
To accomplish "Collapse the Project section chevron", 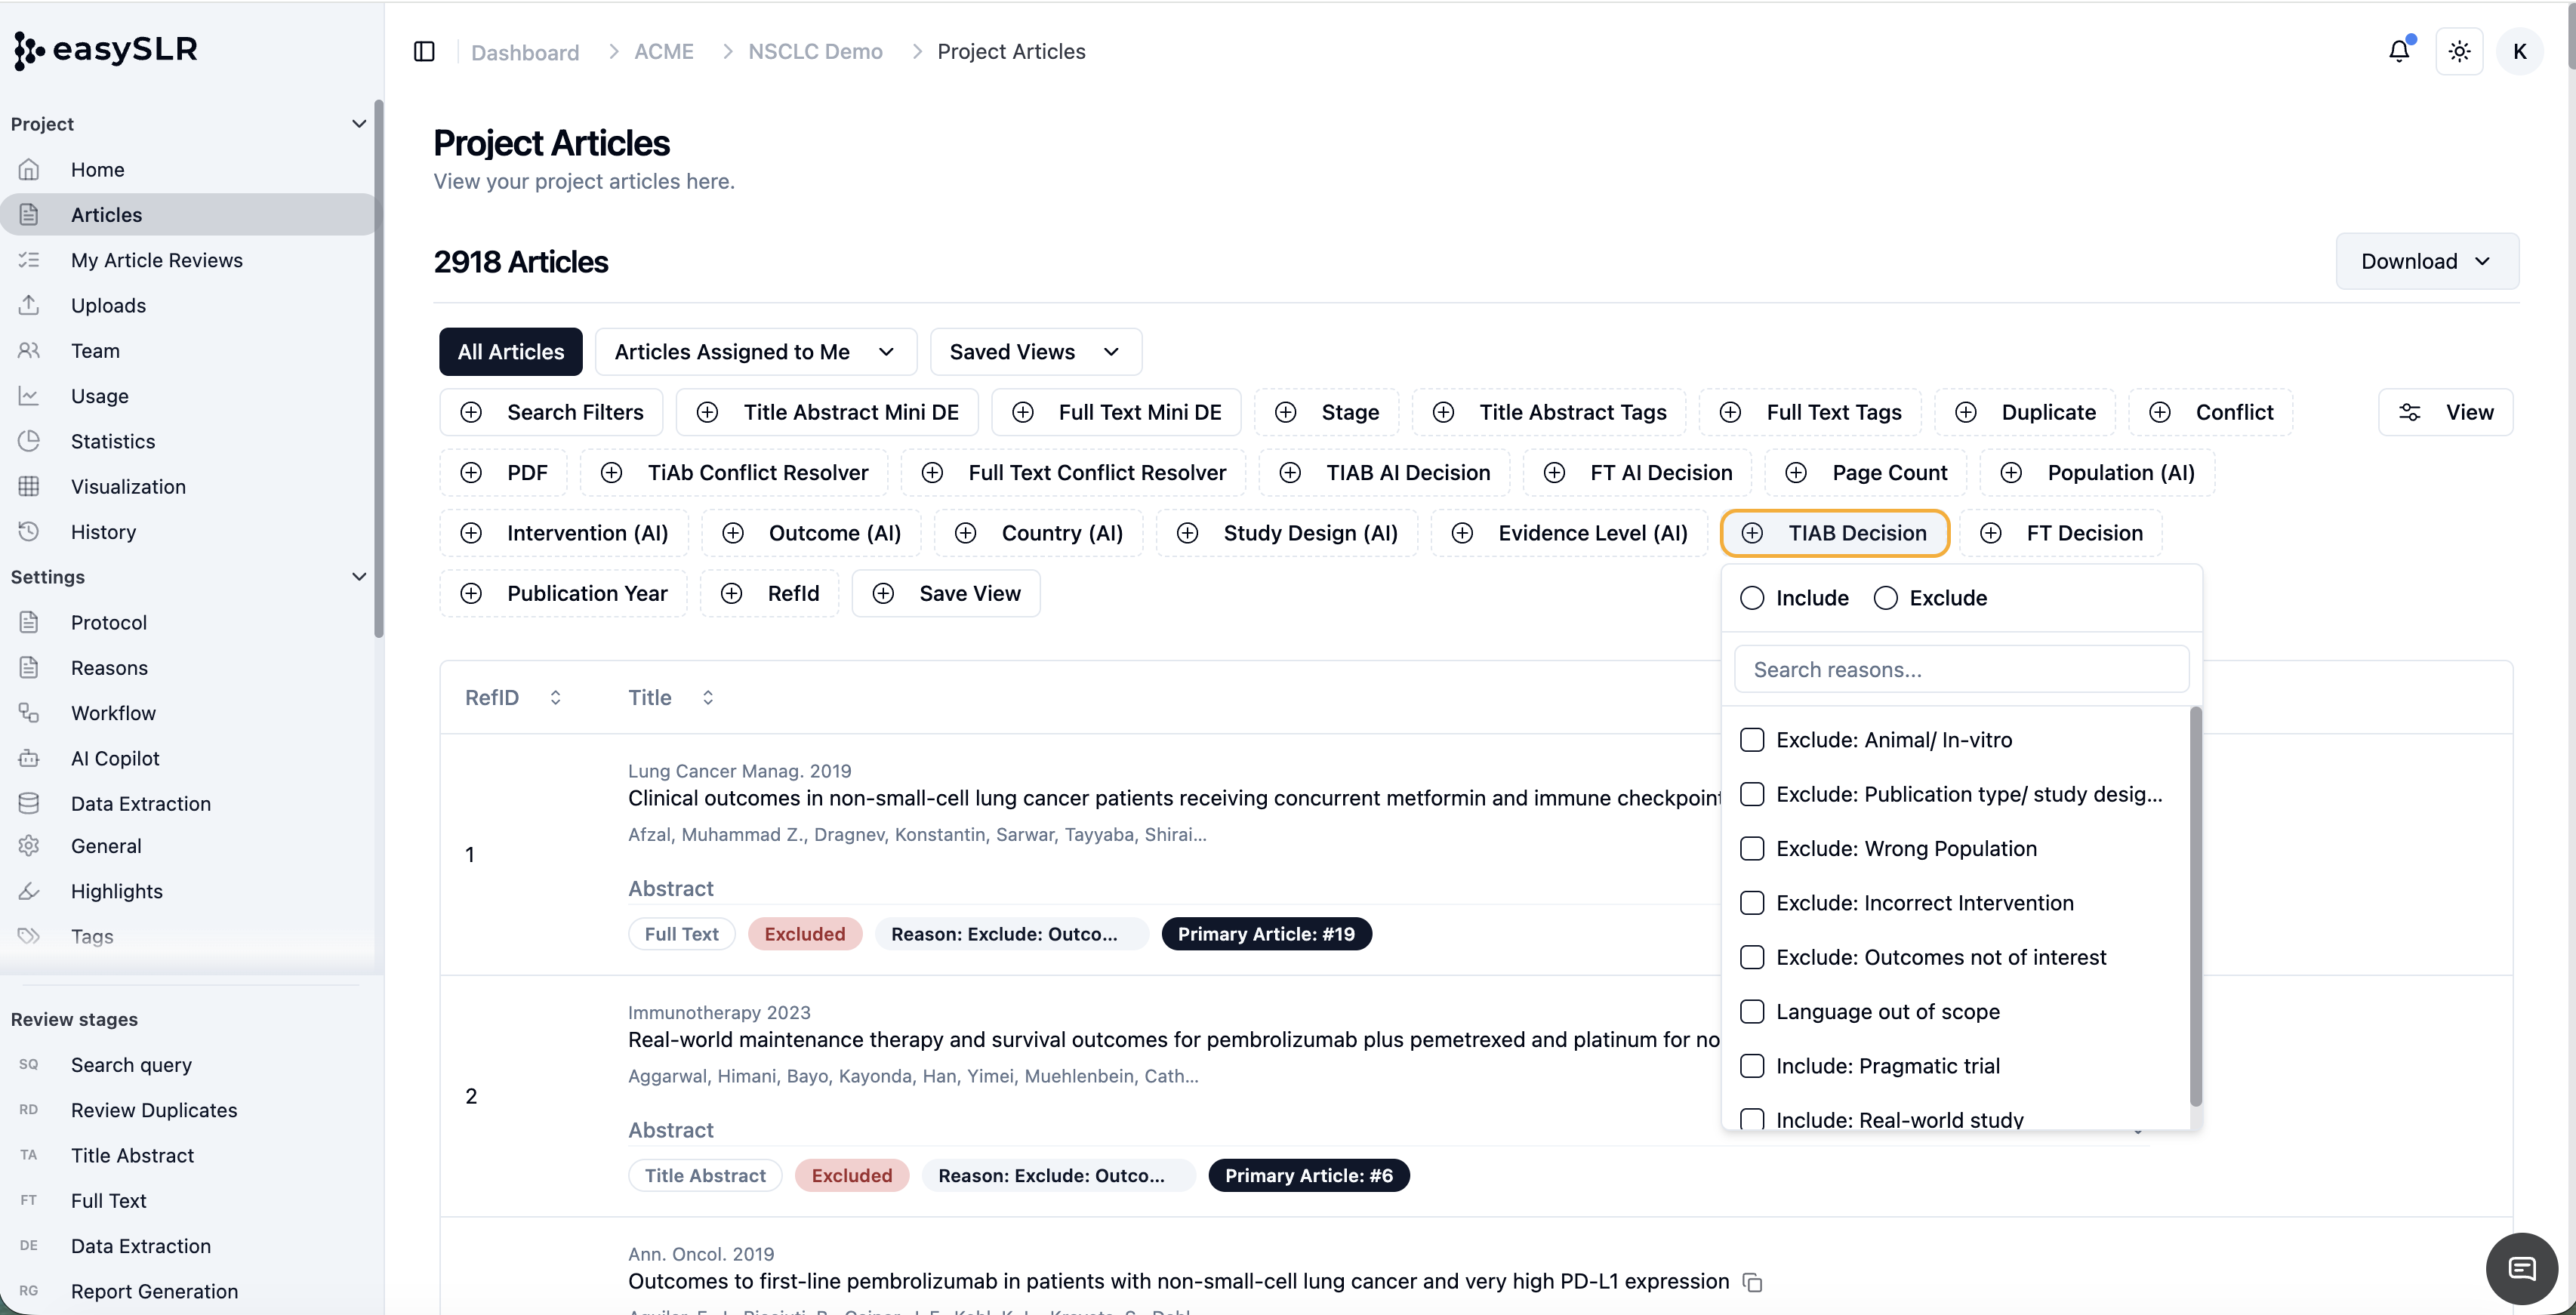I will [x=359, y=124].
